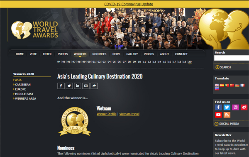249x157 pixels.
Task: Select year 94 in year list
Action: click(x=59, y=62)
